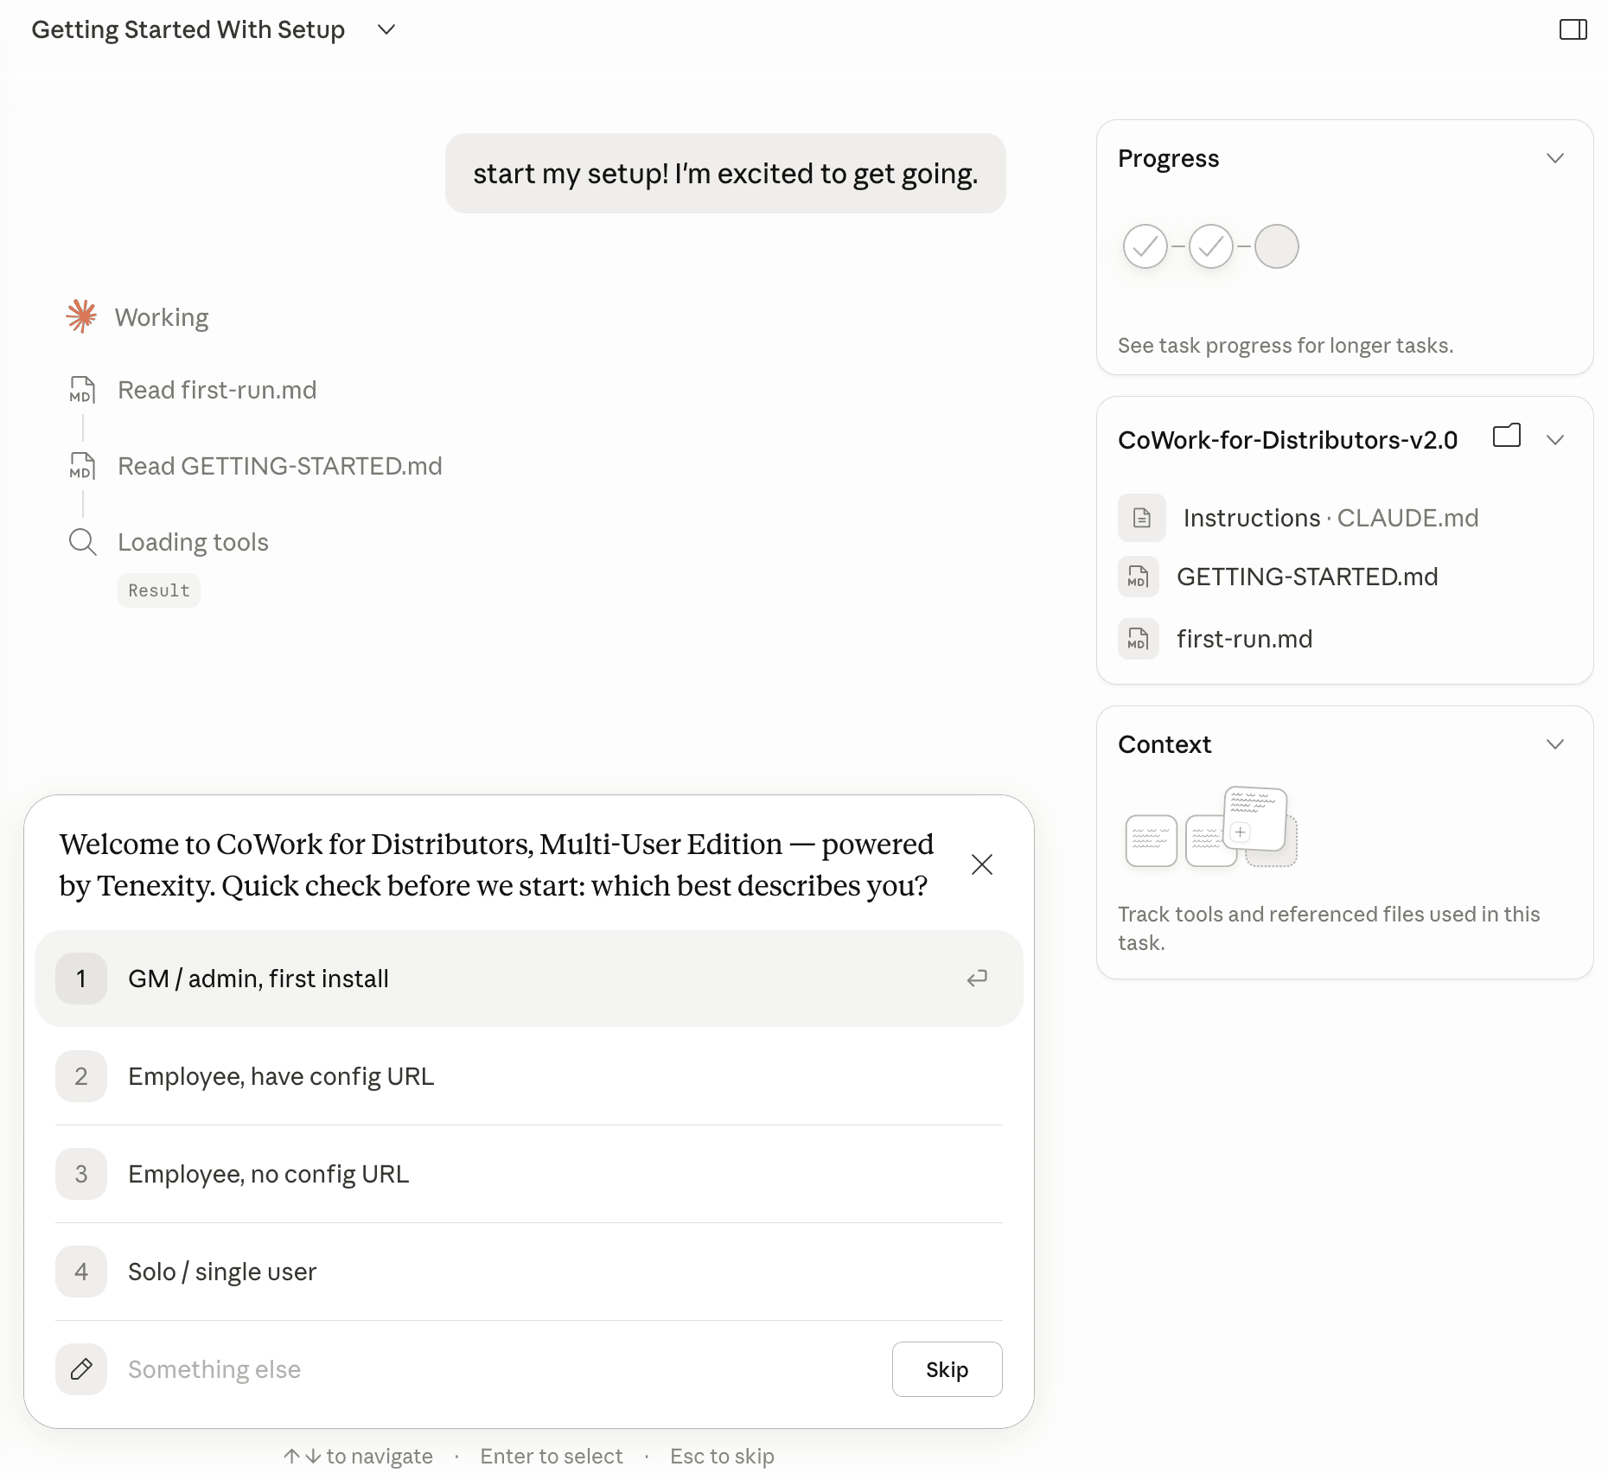Click the MD icon beside Read GETTING-STARTED.md
The image size is (1608, 1473).
coord(82,466)
